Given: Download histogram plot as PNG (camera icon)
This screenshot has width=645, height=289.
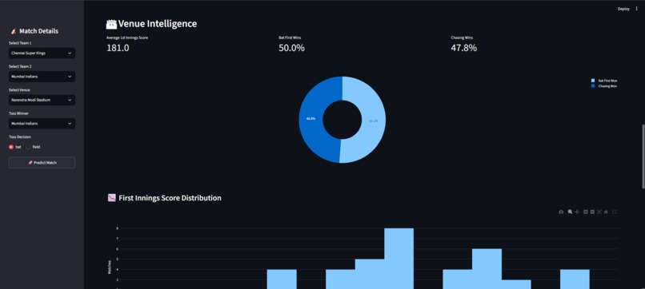Looking at the screenshot, I should [561, 212].
